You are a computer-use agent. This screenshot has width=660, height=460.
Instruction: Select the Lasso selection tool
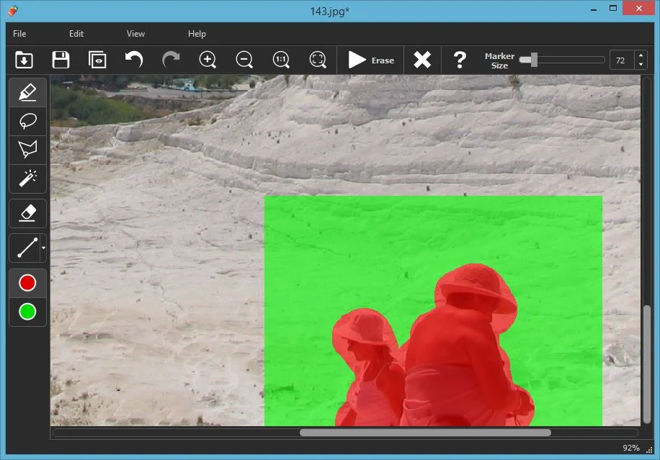27,121
